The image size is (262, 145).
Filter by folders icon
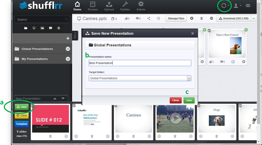[x=25, y=28]
